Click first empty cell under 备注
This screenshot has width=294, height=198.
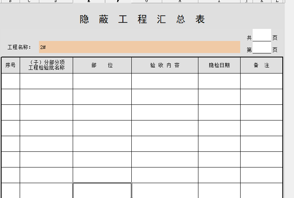tap(261, 81)
